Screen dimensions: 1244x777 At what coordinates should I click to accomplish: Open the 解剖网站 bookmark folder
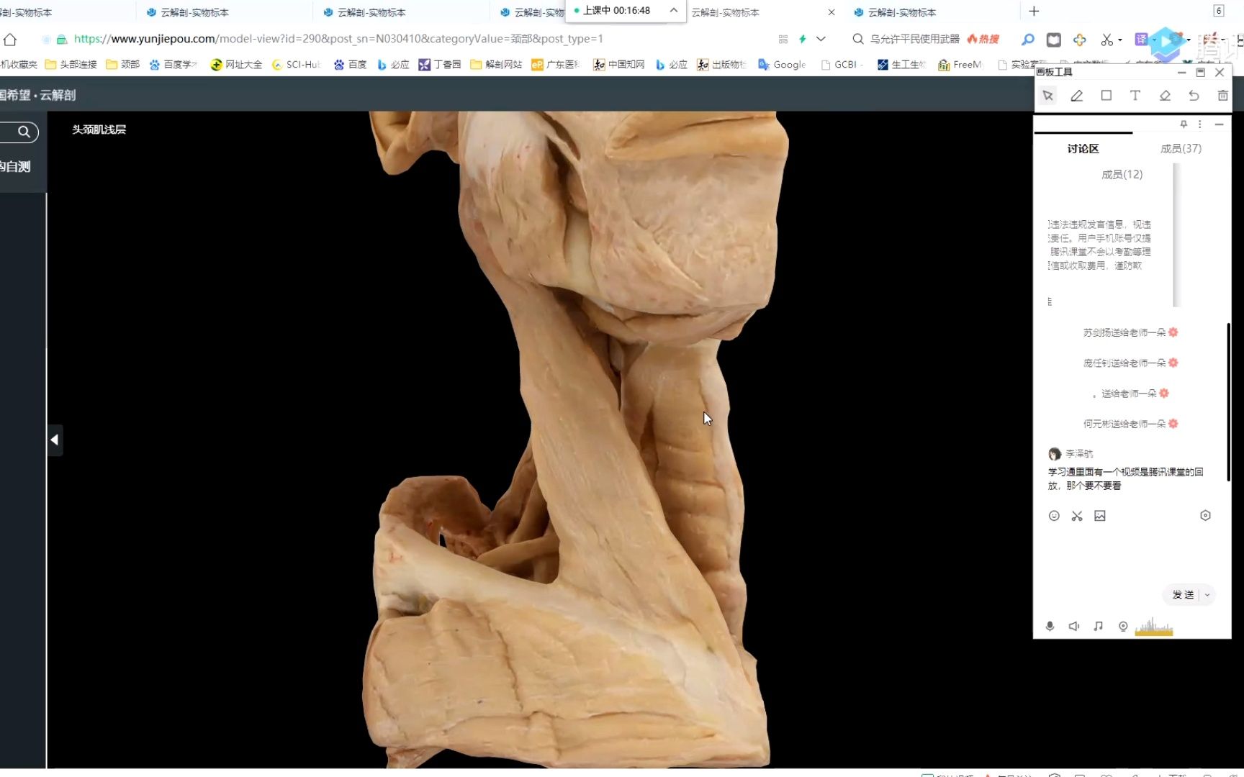pos(496,65)
